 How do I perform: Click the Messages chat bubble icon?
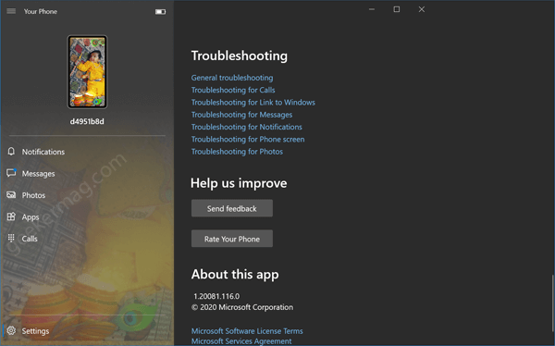(x=11, y=173)
